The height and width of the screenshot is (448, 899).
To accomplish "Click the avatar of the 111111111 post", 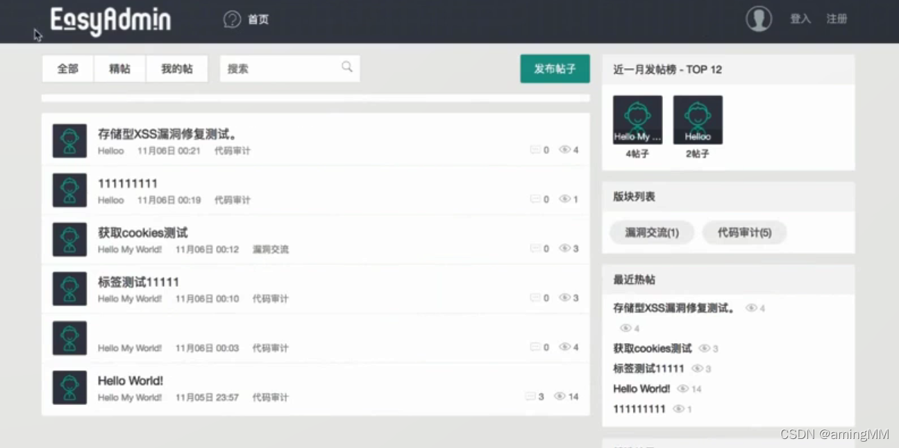I will 69,190.
